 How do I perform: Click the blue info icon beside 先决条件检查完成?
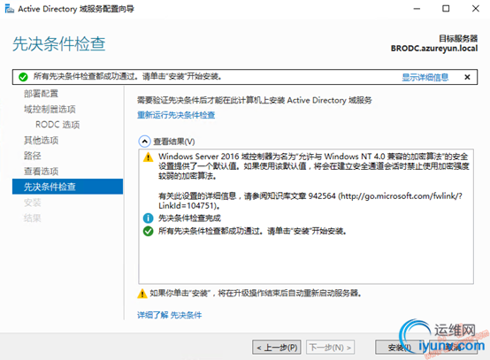(148, 218)
